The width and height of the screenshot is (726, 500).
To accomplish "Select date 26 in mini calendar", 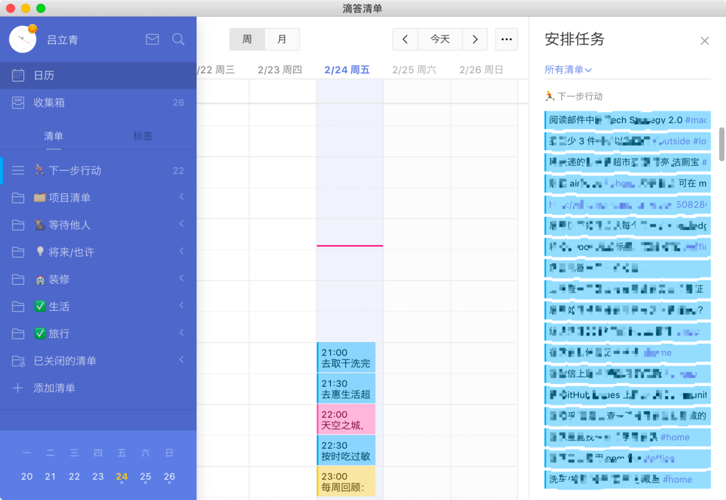I will (x=169, y=476).
